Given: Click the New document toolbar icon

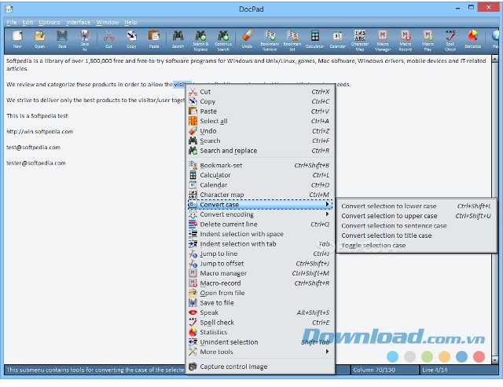Looking at the screenshot, I should (x=17, y=38).
